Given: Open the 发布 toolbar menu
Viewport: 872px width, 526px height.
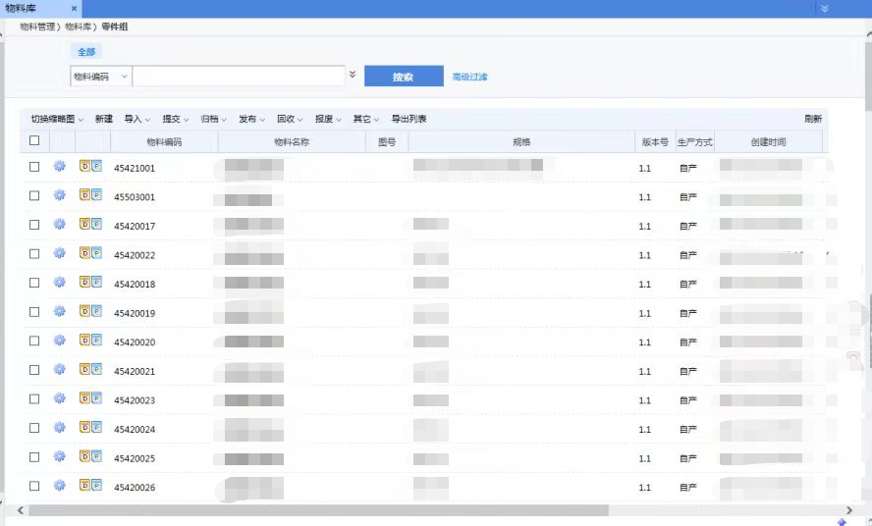Looking at the screenshot, I should 251,119.
